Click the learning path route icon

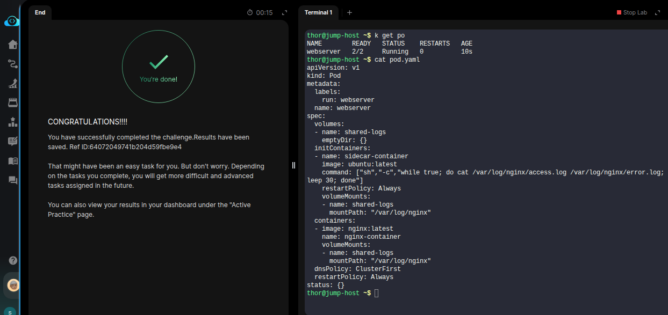point(13,64)
